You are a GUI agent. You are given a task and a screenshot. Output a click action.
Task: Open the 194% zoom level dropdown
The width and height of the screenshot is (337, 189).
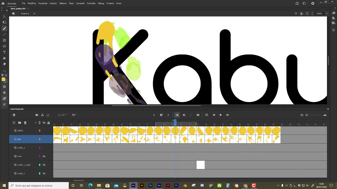tap(327, 14)
